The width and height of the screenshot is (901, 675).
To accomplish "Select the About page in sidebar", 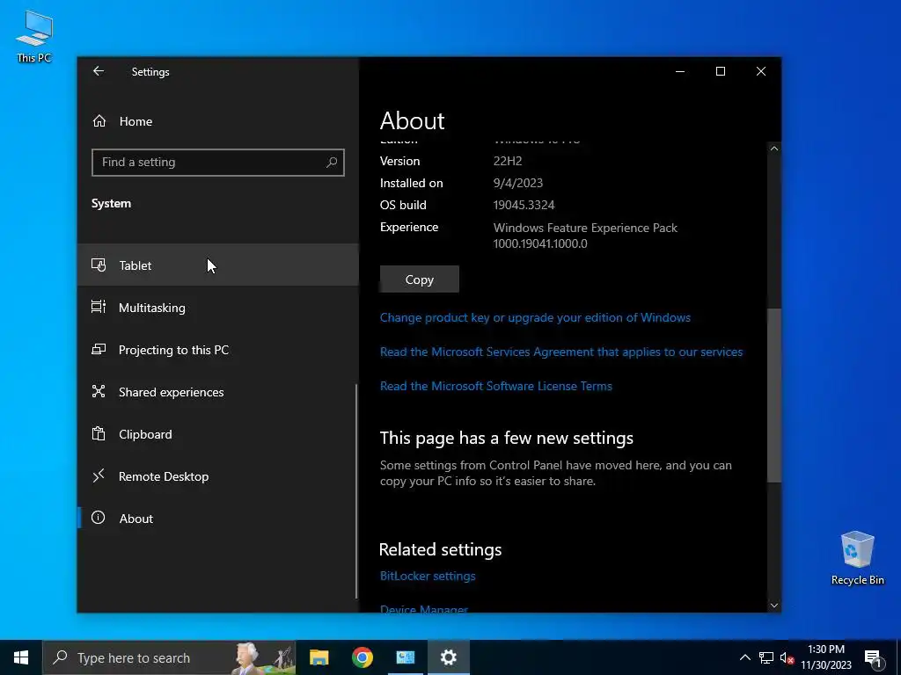I will [x=218, y=518].
